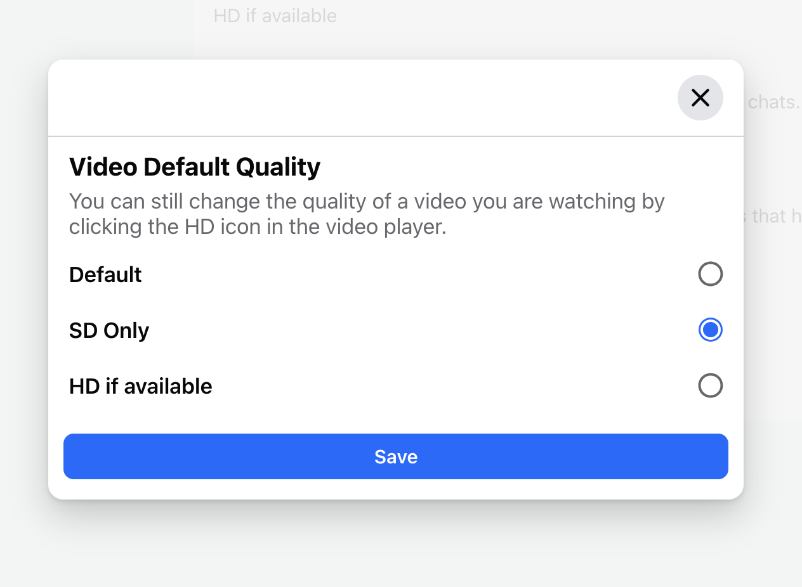The height and width of the screenshot is (587, 802).
Task: Click the selected SD Only radio button
Action: 710,330
